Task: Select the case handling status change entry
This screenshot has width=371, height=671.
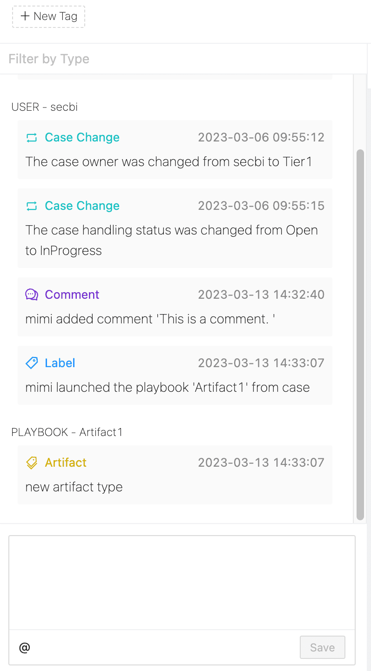Action: coord(175,228)
